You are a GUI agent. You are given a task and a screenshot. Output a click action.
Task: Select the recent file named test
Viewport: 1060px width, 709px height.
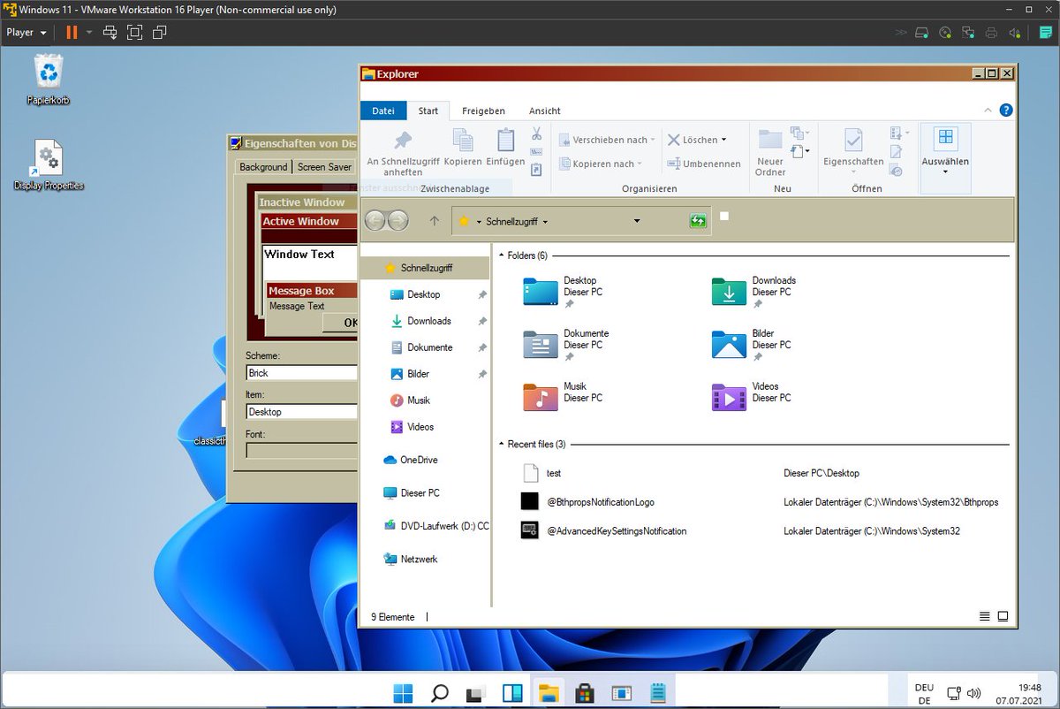point(554,473)
